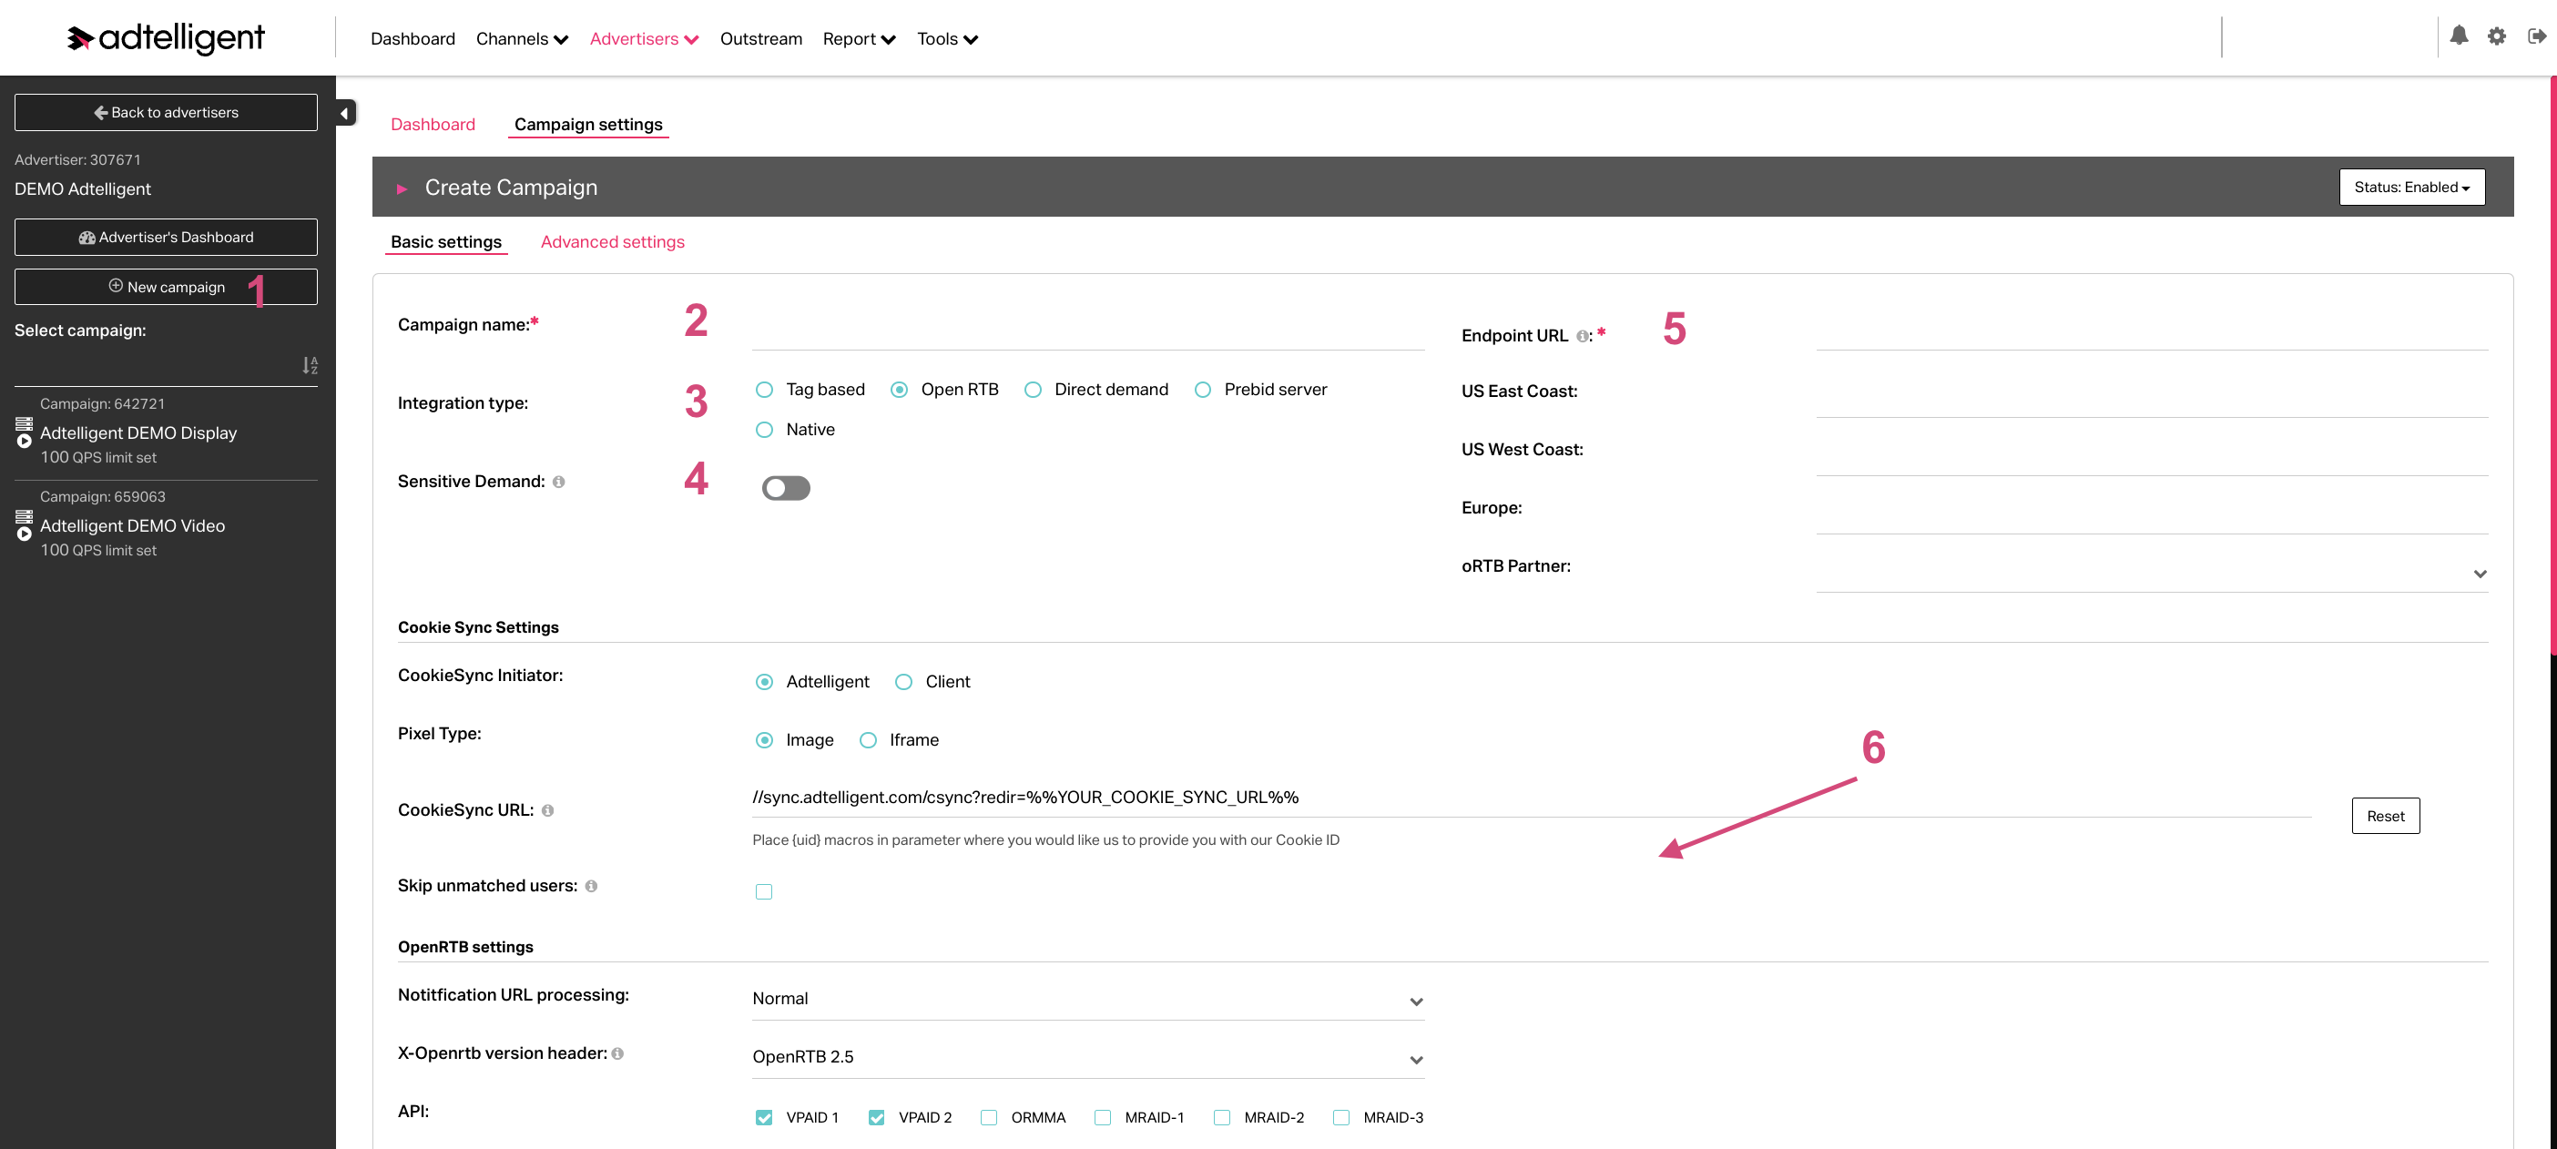Viewport: 2557px width, 1149px height.
Task: Switch to the pink Dashboard tab
Action: [x=433, y=125]
